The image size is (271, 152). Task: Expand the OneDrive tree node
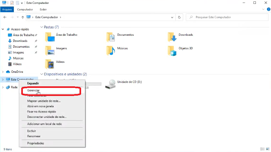[x=3, y=72]
